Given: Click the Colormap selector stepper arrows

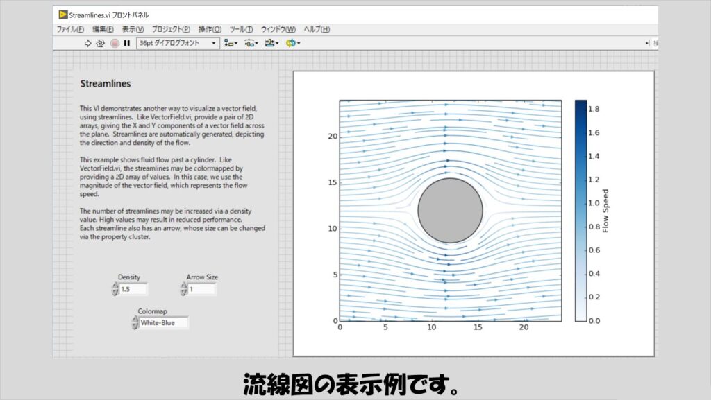Looking at the screenshot, I should pyautogui.click(x=135, y=322).
